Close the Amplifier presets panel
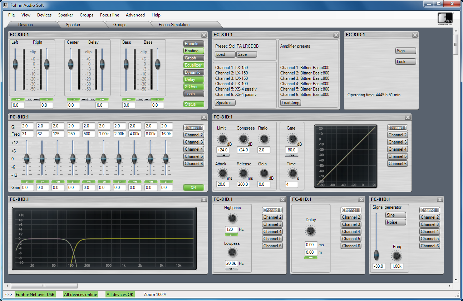The width and height of the screenshot is (463, 301). click(336, 35)
